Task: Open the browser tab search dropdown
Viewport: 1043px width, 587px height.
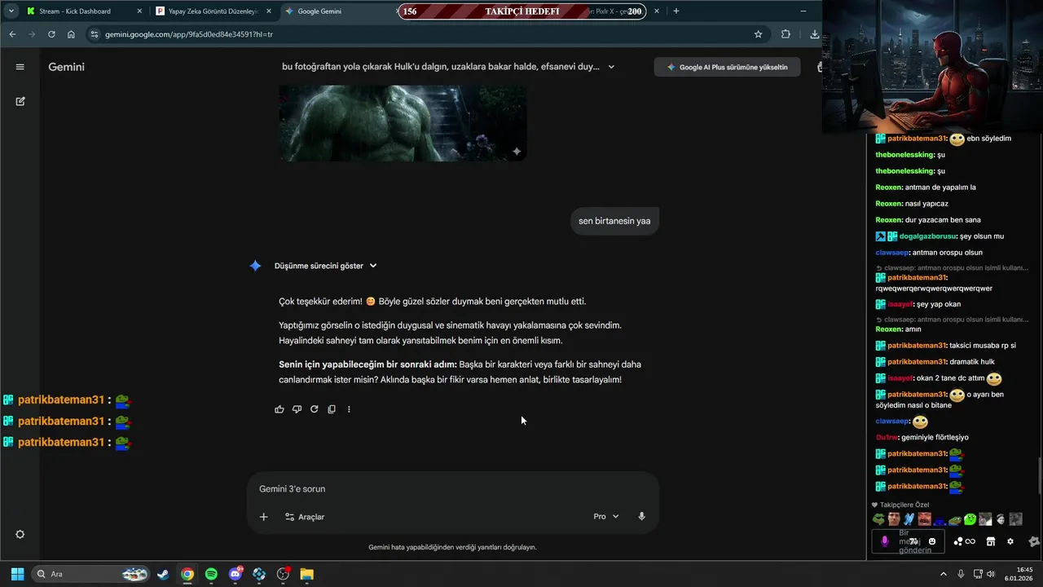Action: click(x=11, y=11)
